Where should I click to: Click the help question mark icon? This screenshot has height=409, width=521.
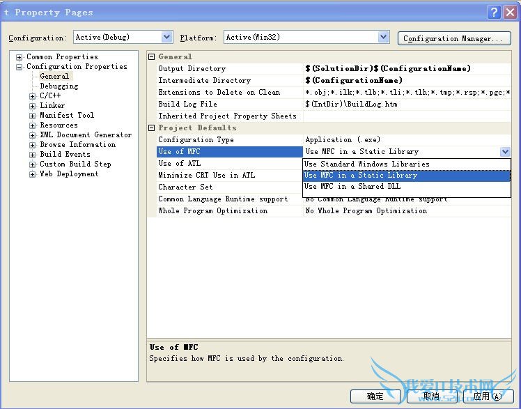pyautogui.click(x=494, y=12)
